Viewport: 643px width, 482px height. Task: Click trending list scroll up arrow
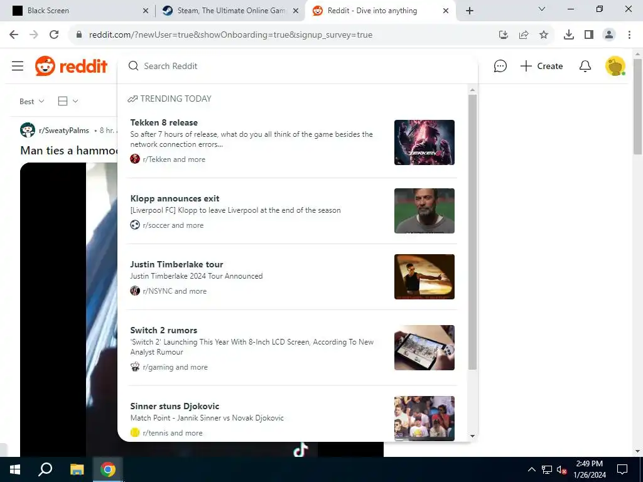click(x=472, y=90)
